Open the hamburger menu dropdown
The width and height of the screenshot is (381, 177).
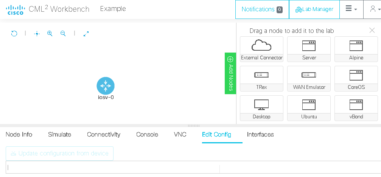351,9
